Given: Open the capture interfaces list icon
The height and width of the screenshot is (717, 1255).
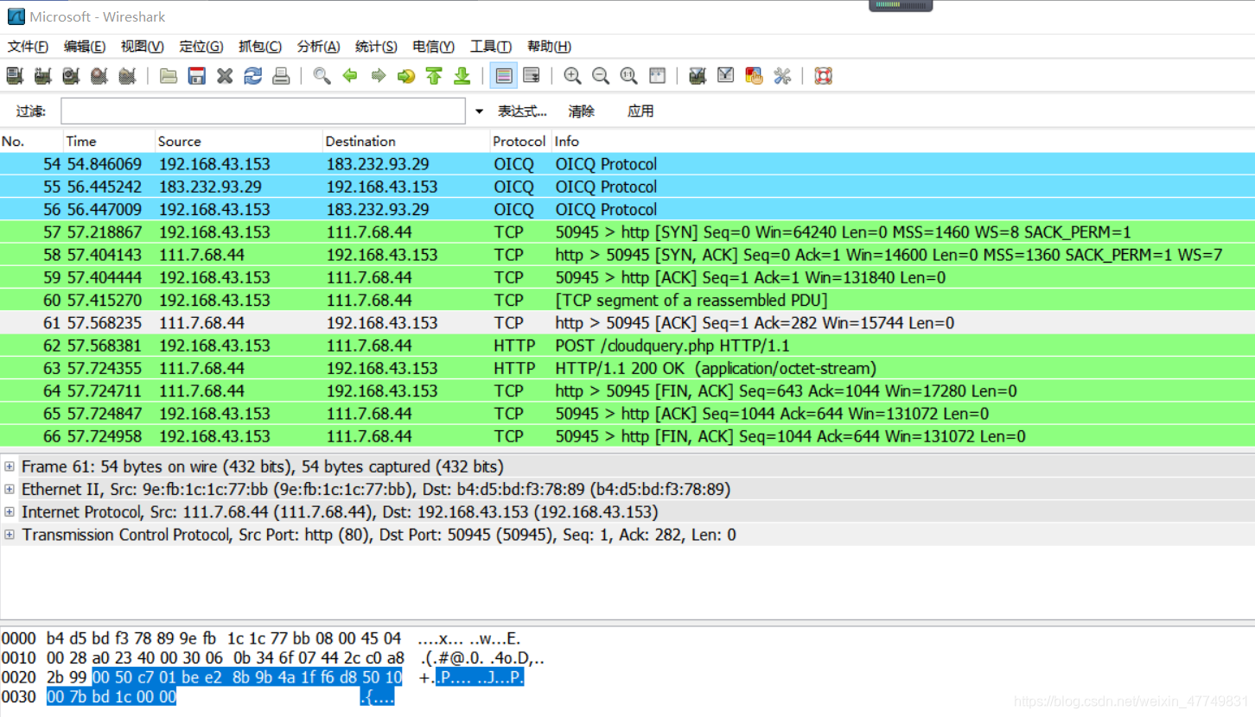Looking at the screenshot, I should pyautogui.click(x=15, y=76).
